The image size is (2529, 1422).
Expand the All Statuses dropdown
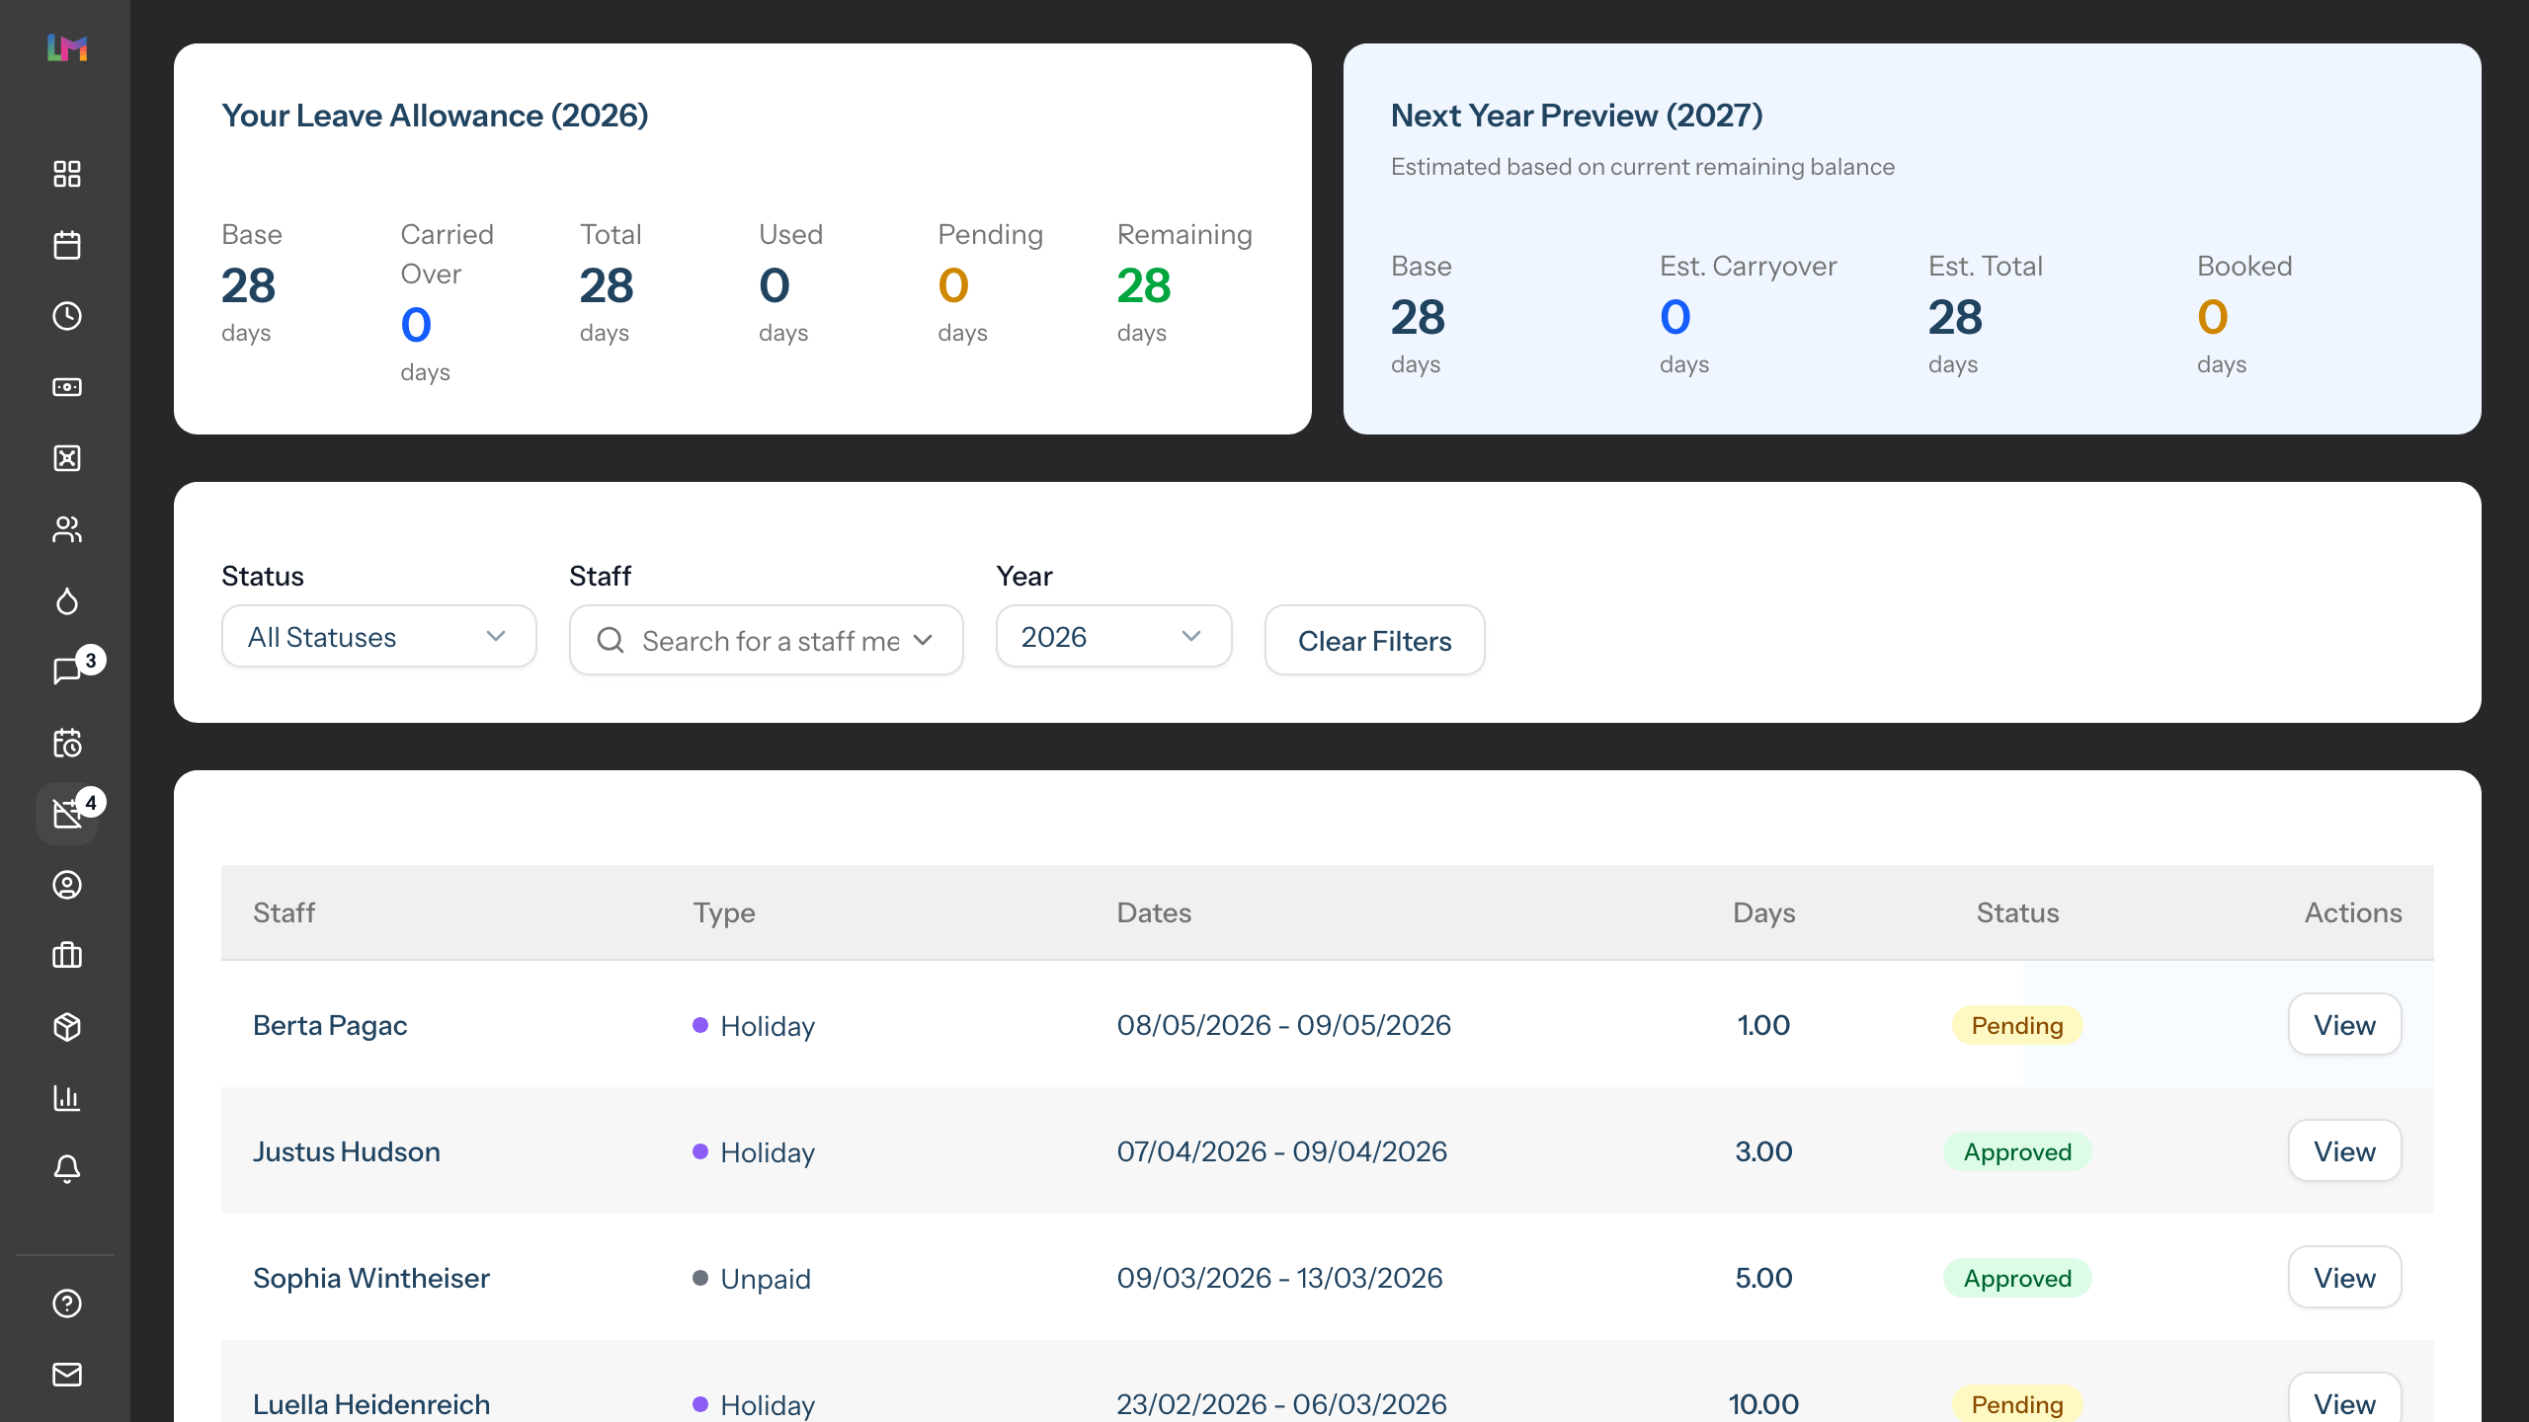point(378,637)
